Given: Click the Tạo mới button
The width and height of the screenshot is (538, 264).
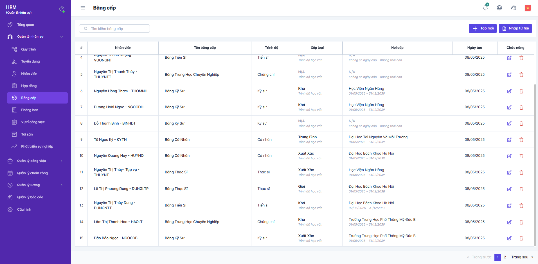Looking at the screenshot, I should click(x=483, y=28).
